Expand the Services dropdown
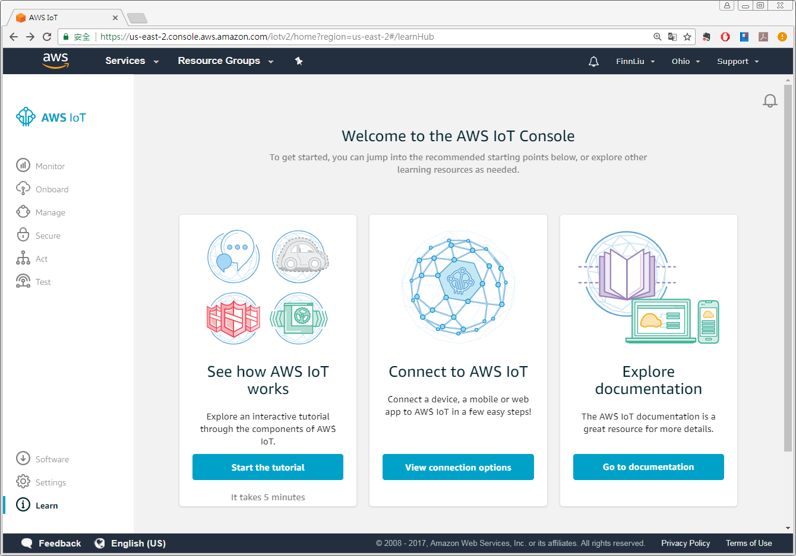This screenshot has width=796, height=556. [x=132, y=61]
